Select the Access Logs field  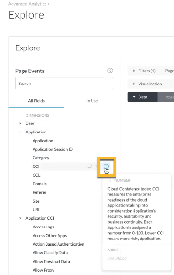(x=43, y=227)
